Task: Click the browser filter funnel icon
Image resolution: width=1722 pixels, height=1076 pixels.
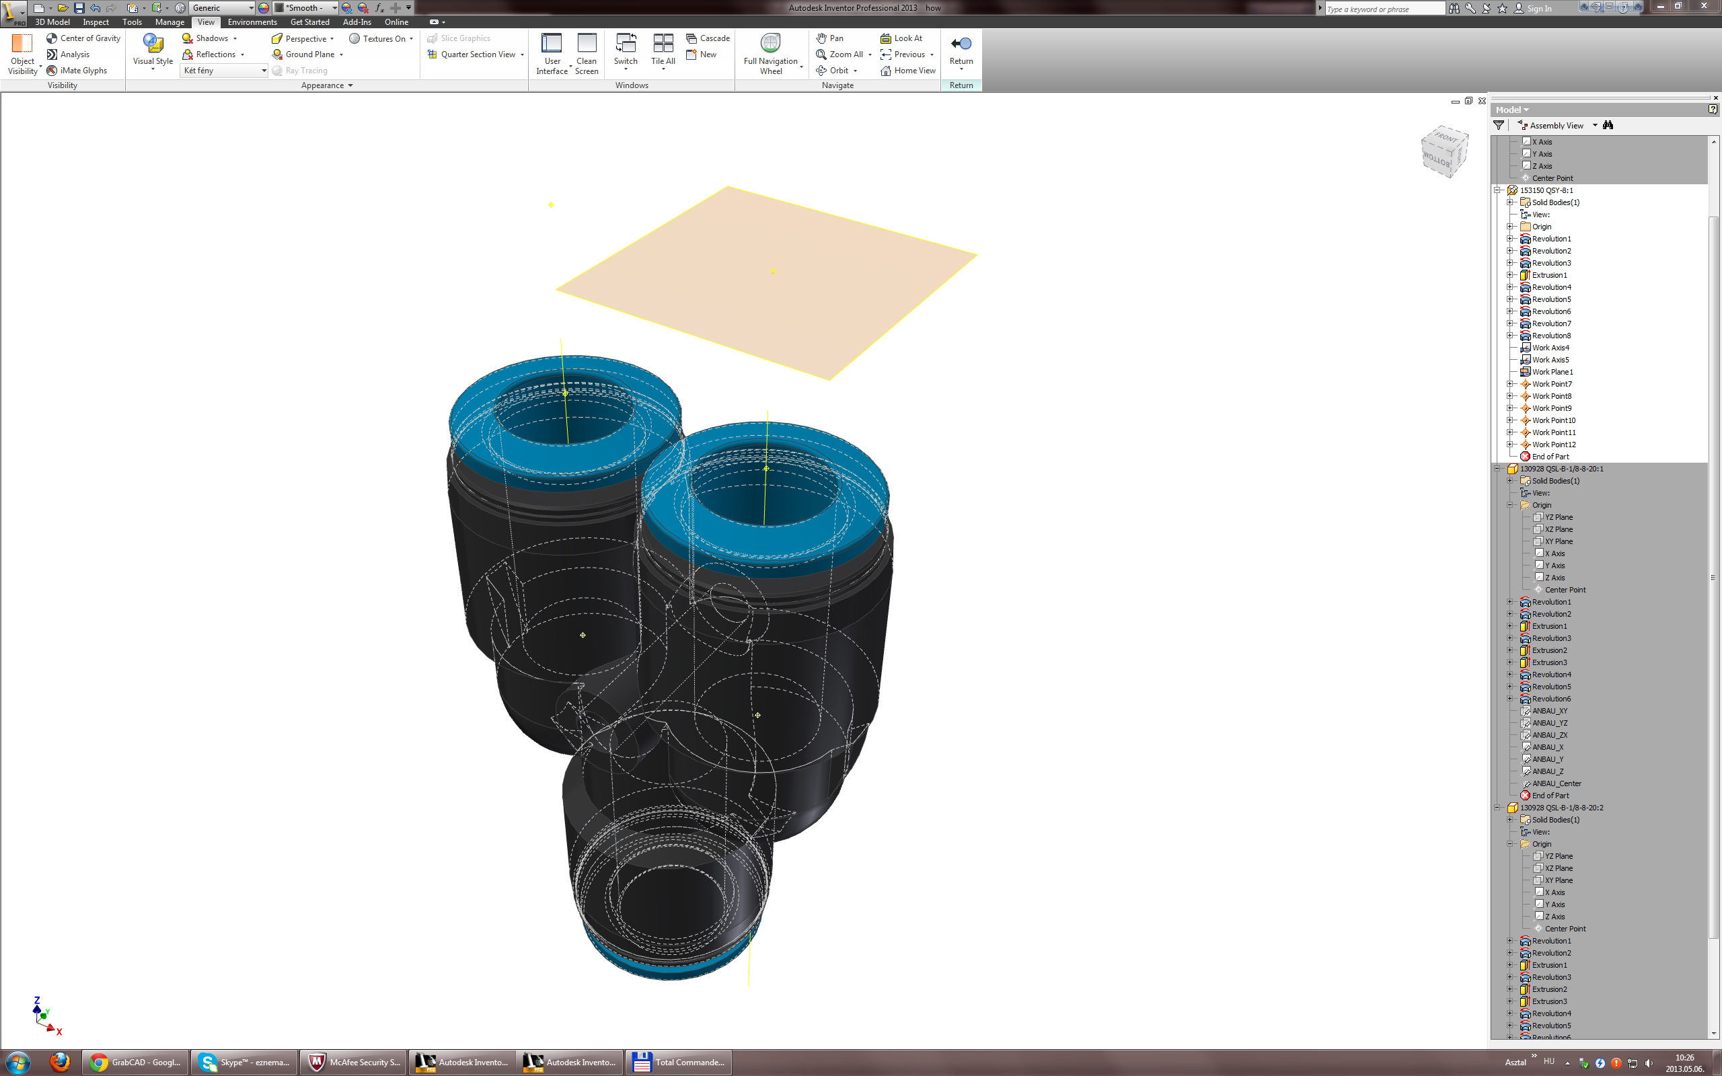Action: pos(1499,125)
